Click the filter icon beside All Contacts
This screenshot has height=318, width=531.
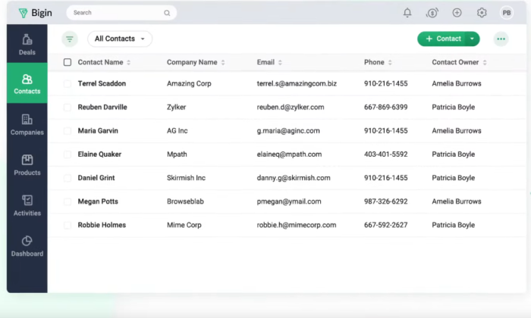point(70,39)
